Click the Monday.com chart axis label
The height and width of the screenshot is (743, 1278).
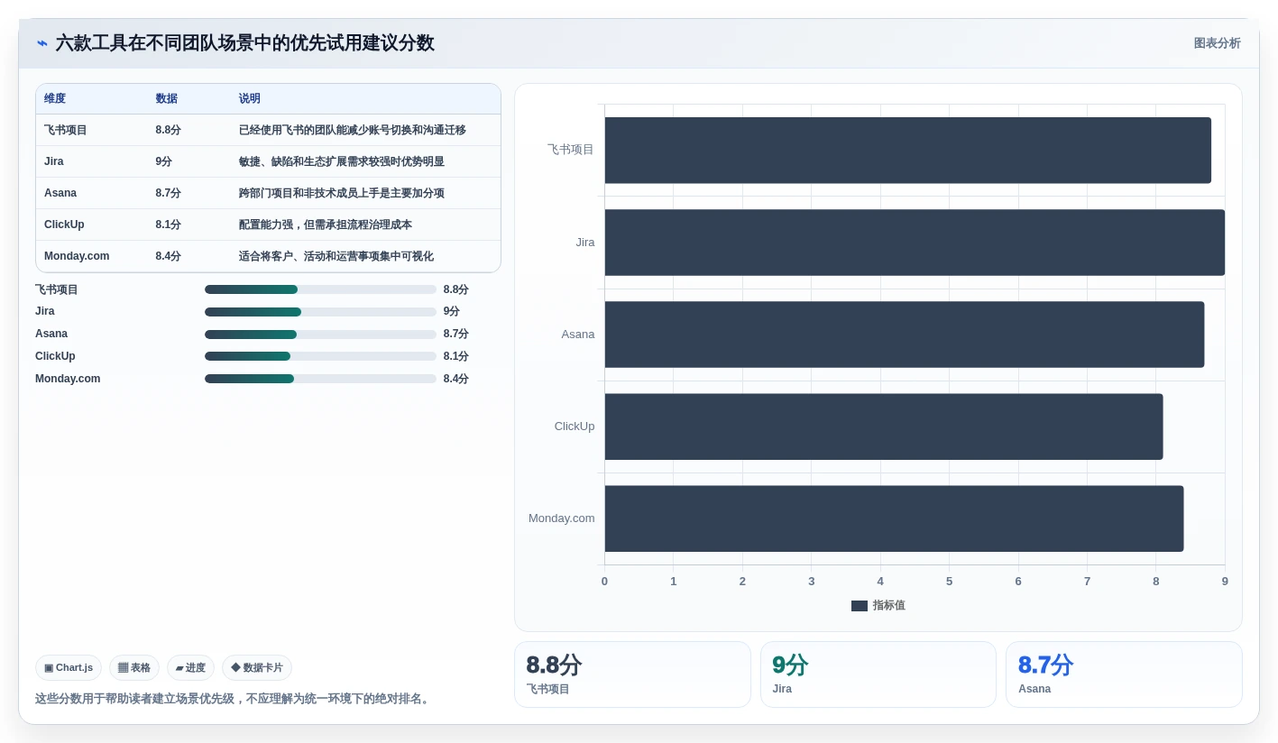(x=562, y=518)
